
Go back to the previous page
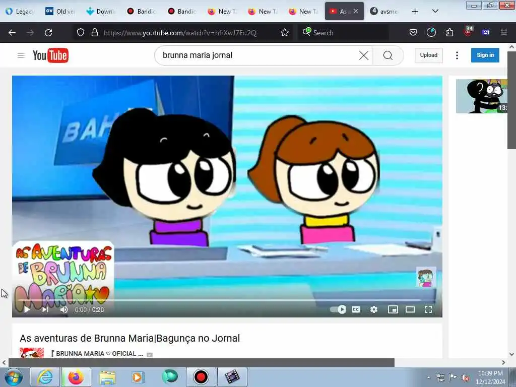(12, 33)
